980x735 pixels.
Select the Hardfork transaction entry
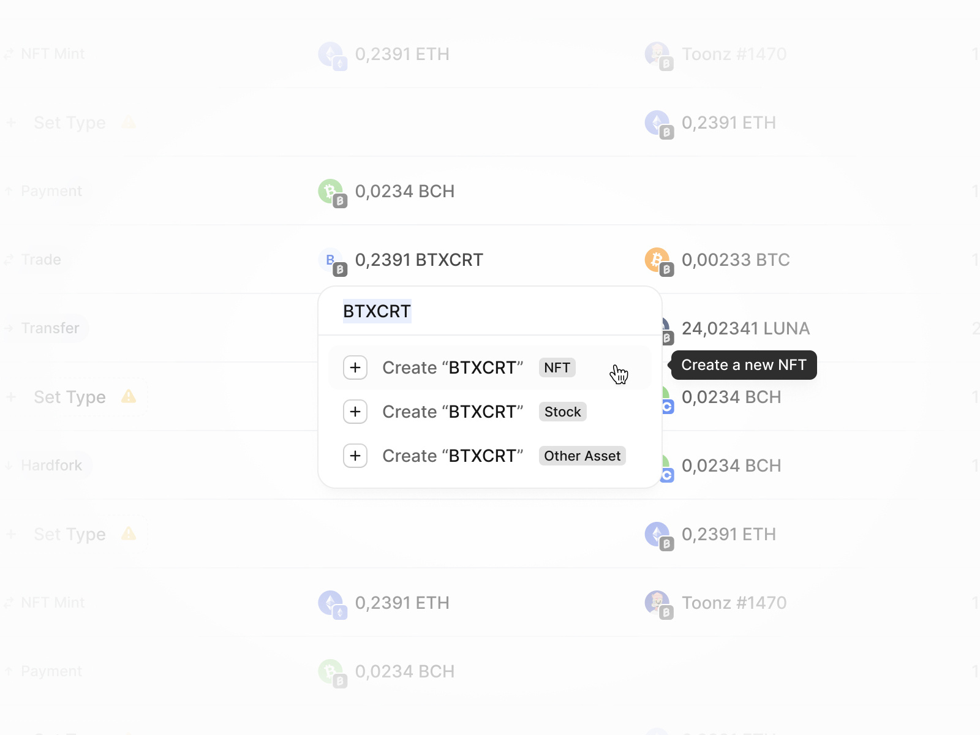51,466
